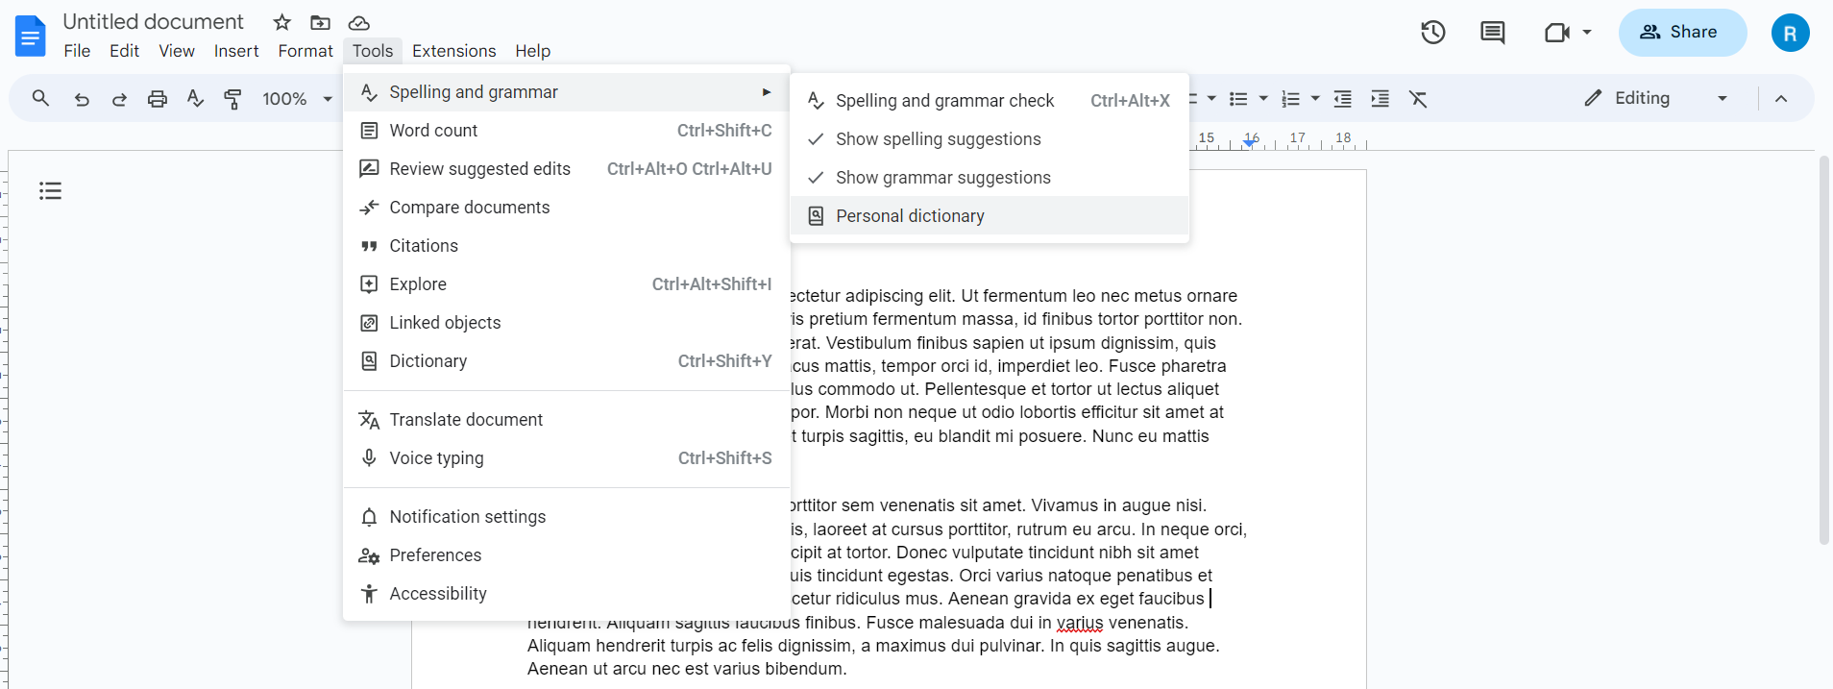Open the Editing mode dropdown
The height and width of the screenshot is (689, 1833).
pyautogui.click(x=1656, y=98)
